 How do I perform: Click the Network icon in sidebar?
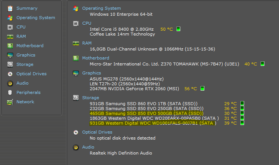tap(10, 102)
